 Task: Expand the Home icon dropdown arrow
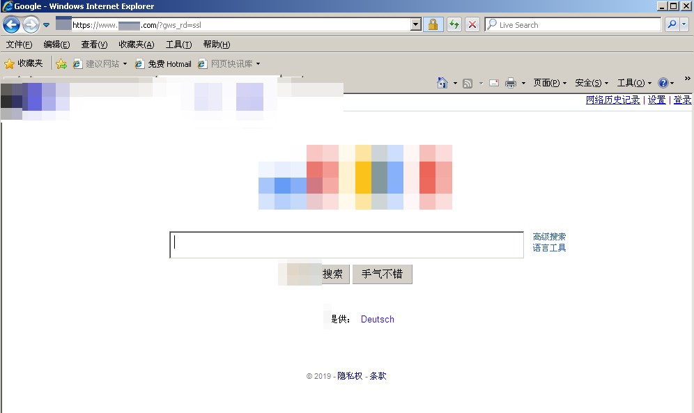(455, 83)
